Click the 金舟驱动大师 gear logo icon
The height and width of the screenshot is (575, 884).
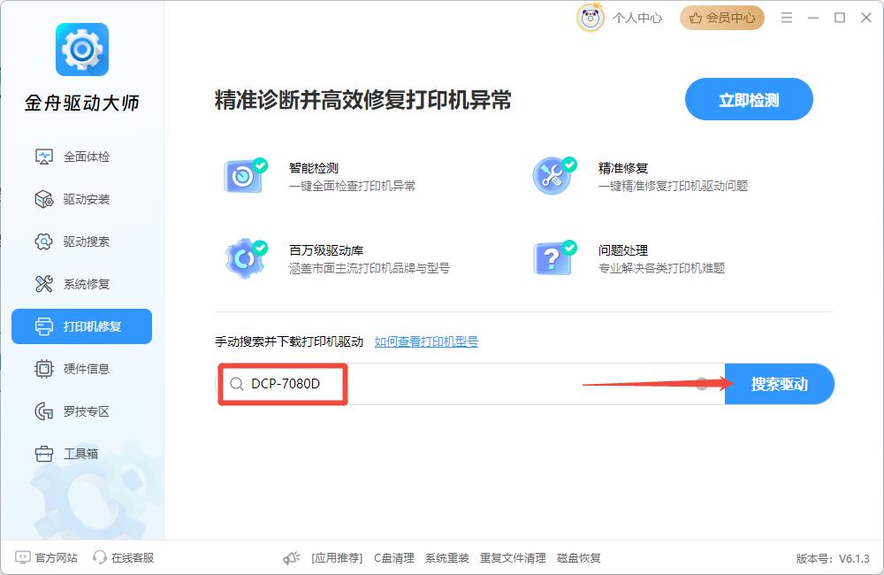[x=81, y=50]
